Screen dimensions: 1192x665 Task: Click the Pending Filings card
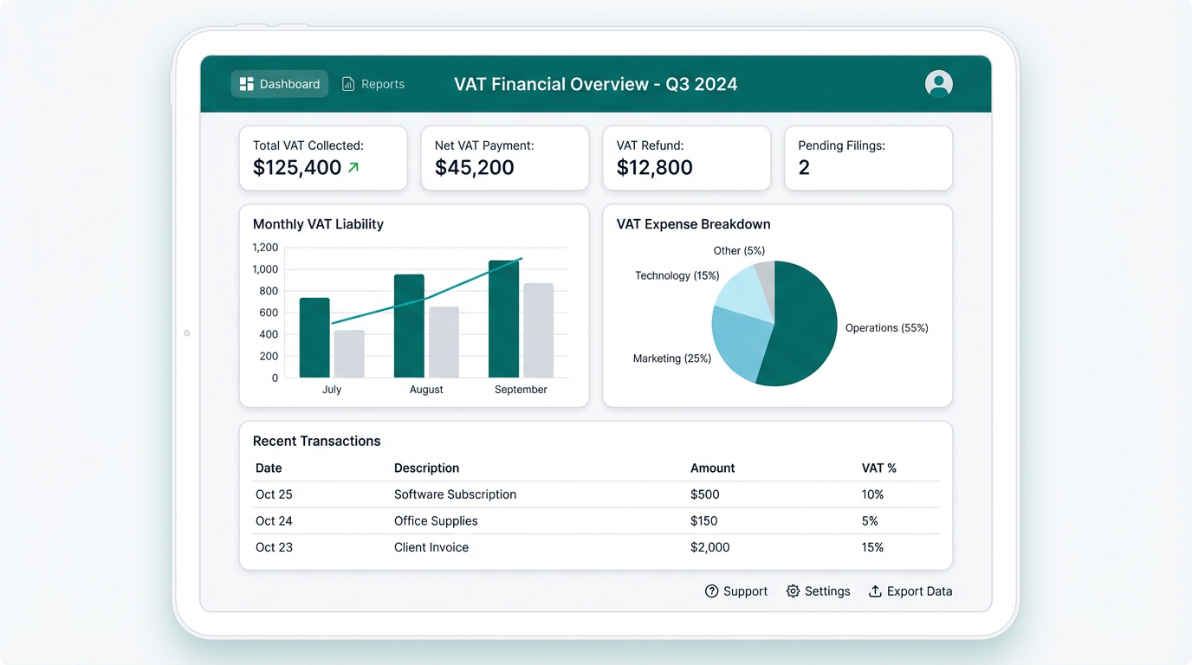pos(868,158)
